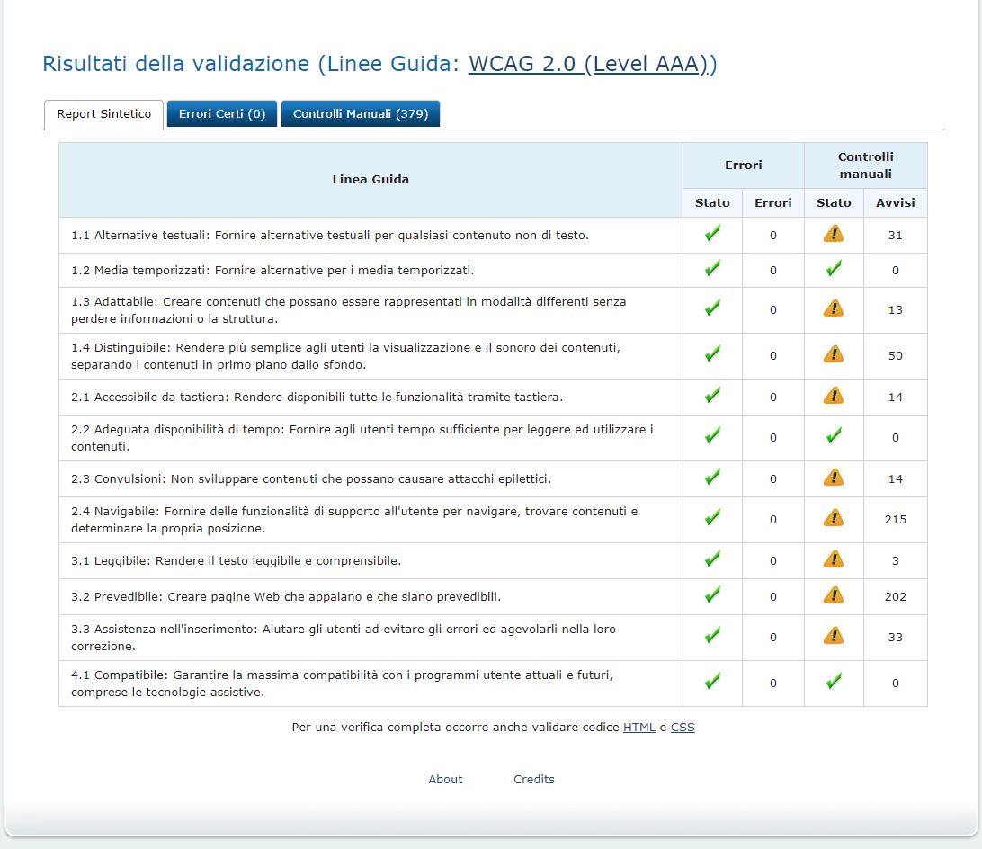
Task: Click Errori green checkmark in 2.3 Convulsioni row
Action: pyautogui.click(x=712, y=478)
